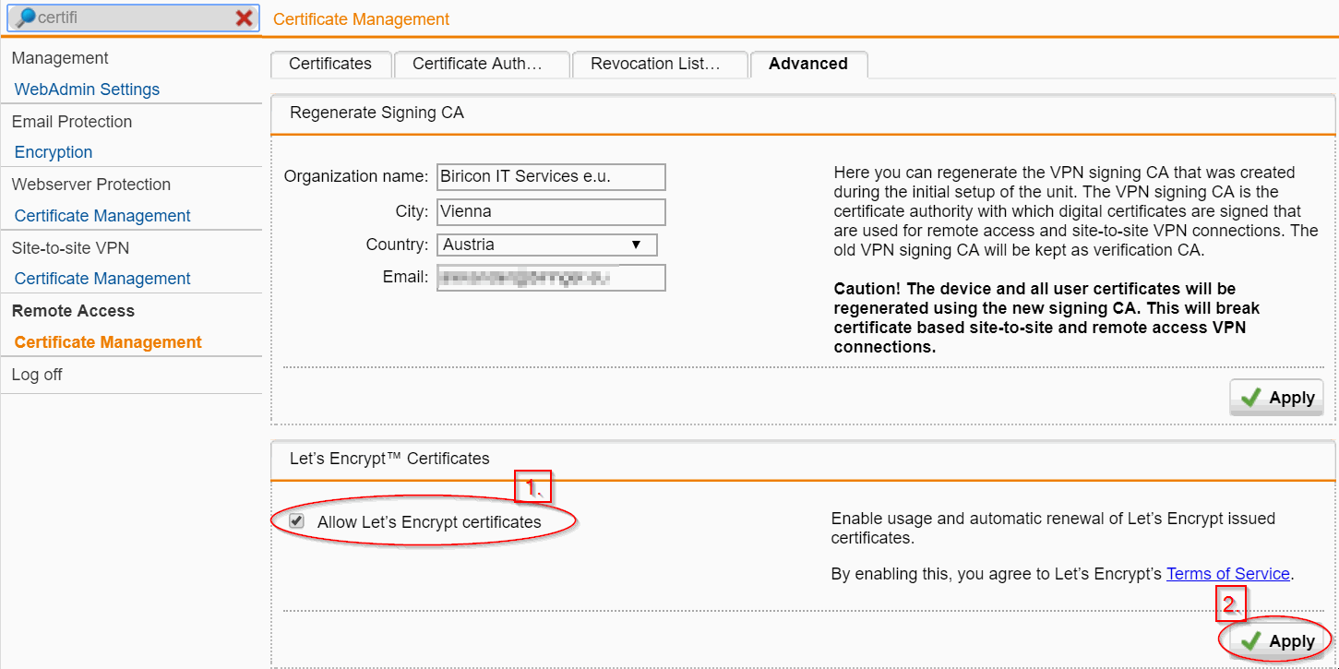Open Webserver Protection Certificate Management
This screenshot has width=1339, height=669.
pos(102,216)
